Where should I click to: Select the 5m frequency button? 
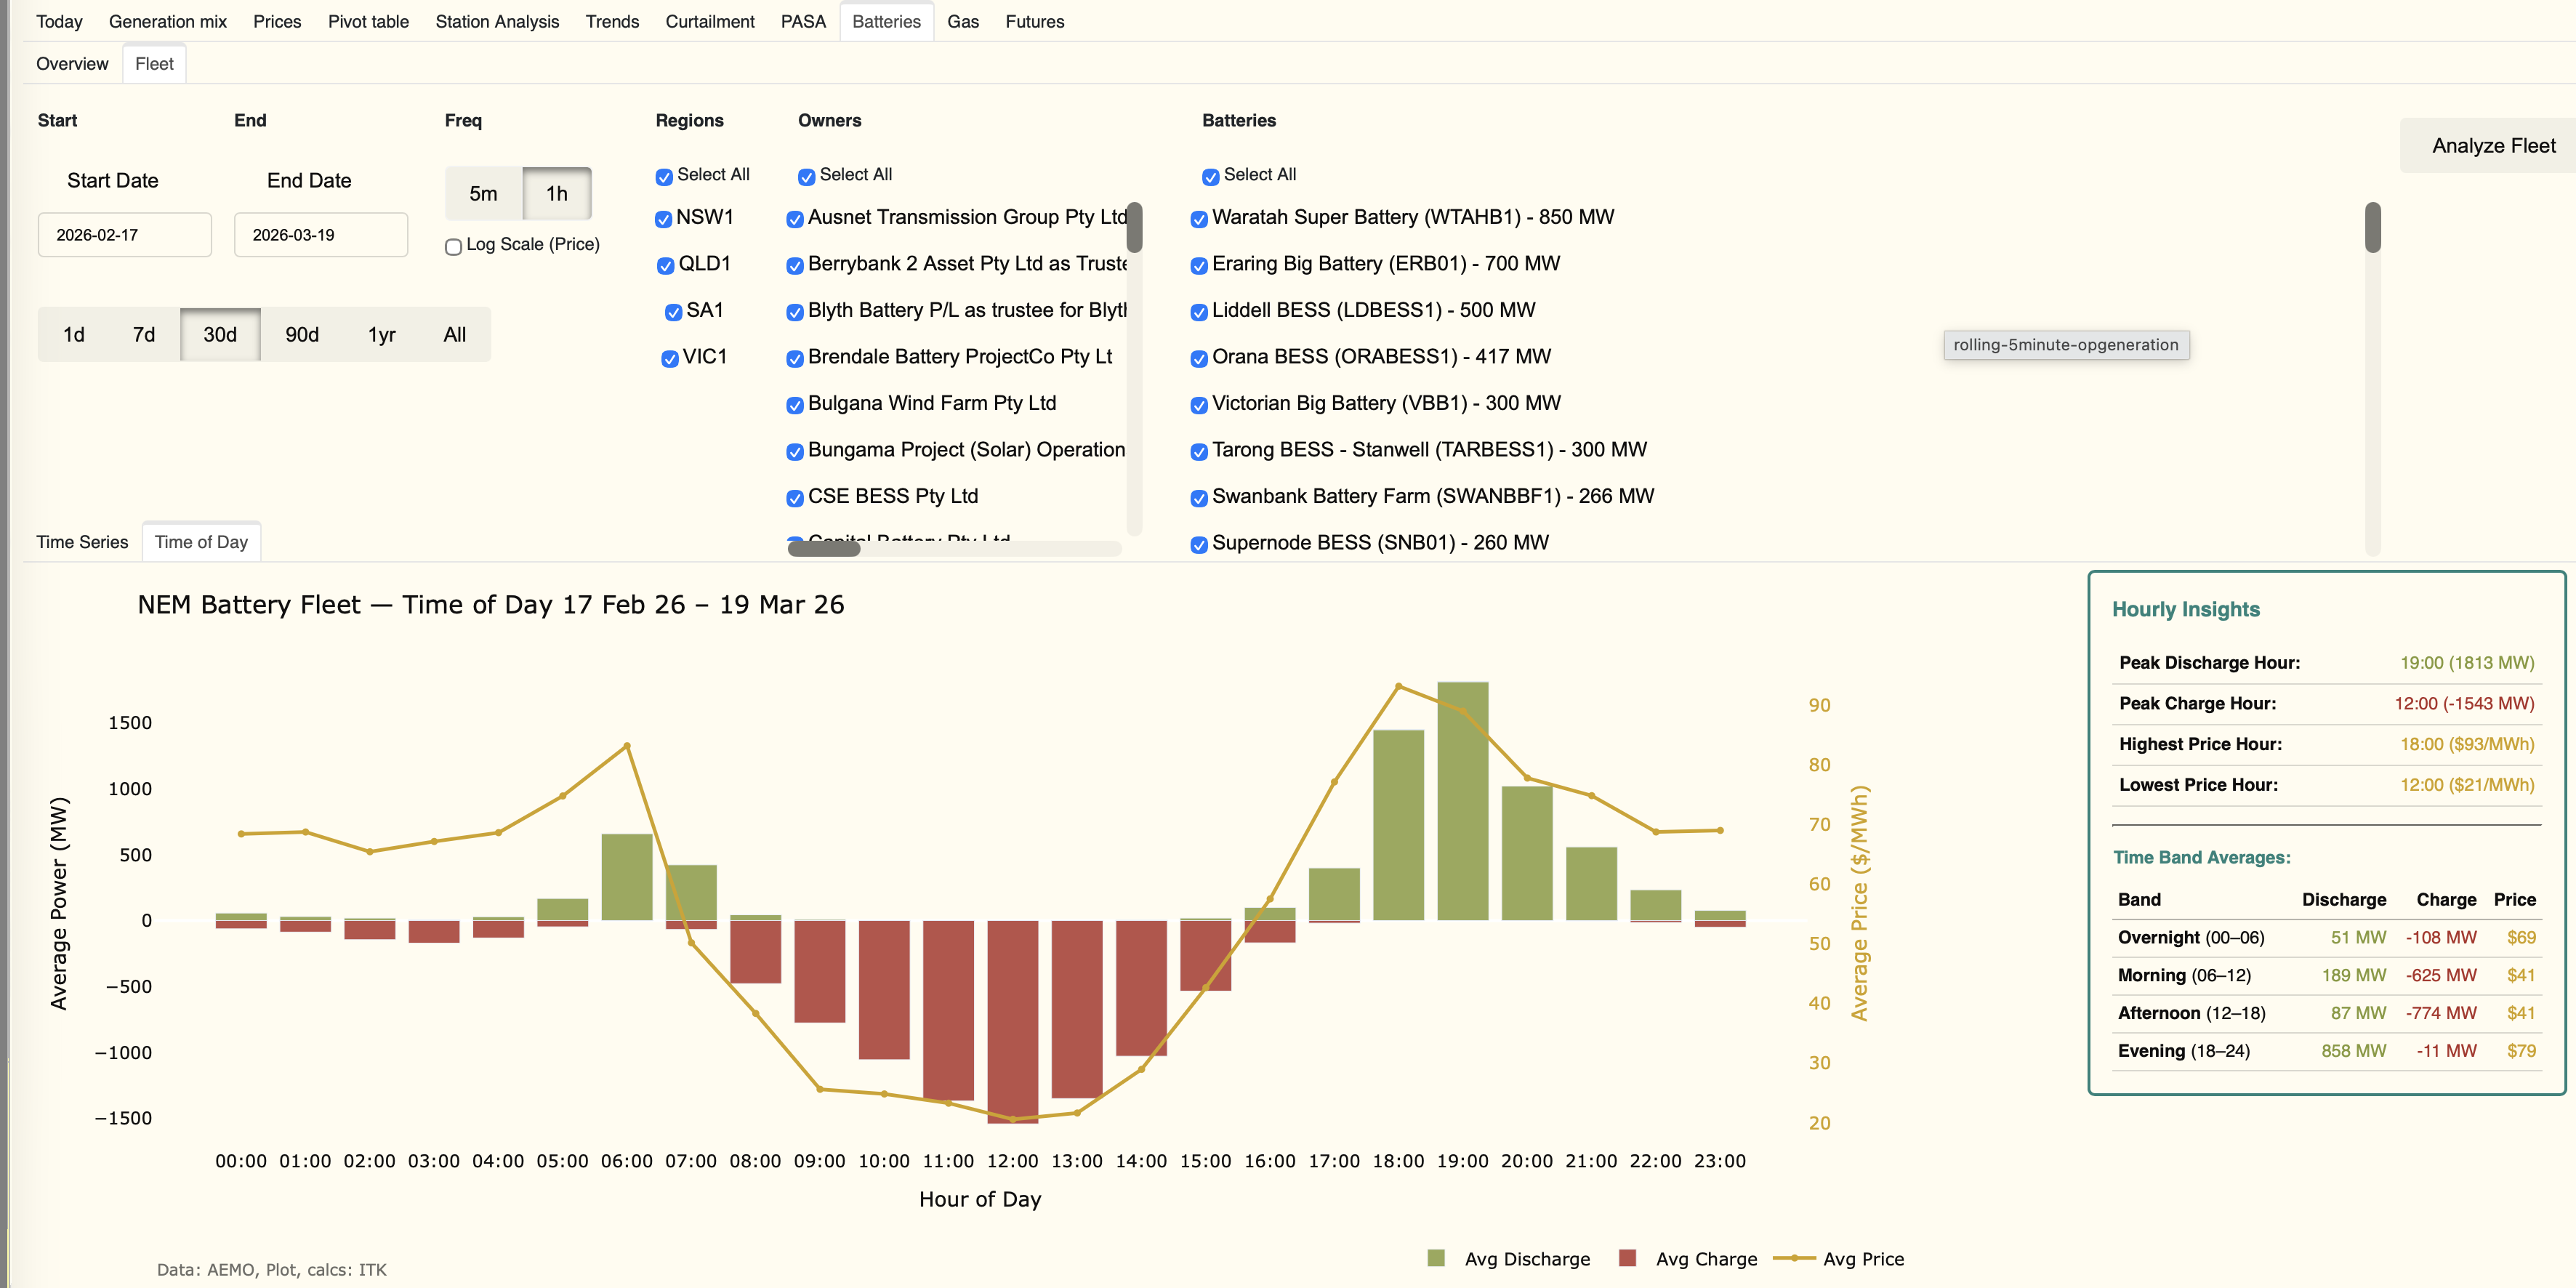483,193
